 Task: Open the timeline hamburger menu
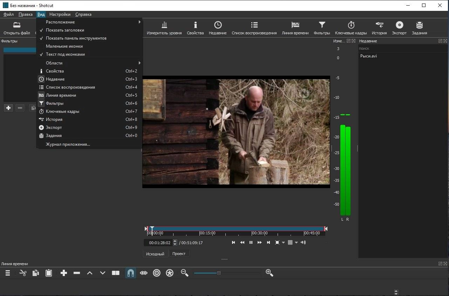pyautogui.click(x=7, y=273)
